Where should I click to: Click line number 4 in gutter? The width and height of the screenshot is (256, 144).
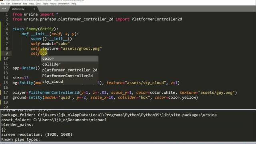click(7, 29)
